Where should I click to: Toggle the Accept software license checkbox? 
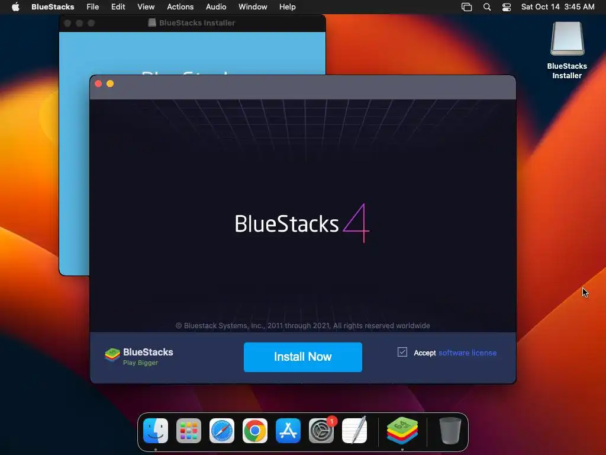(x=402, y=352)
